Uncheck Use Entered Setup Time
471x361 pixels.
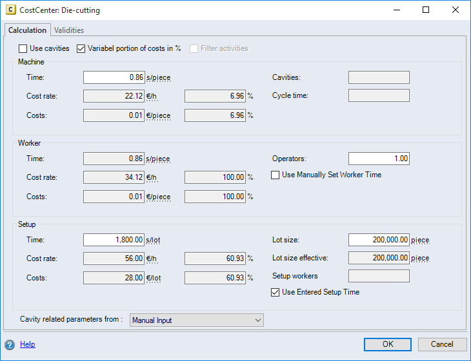[x=276, y=292]
